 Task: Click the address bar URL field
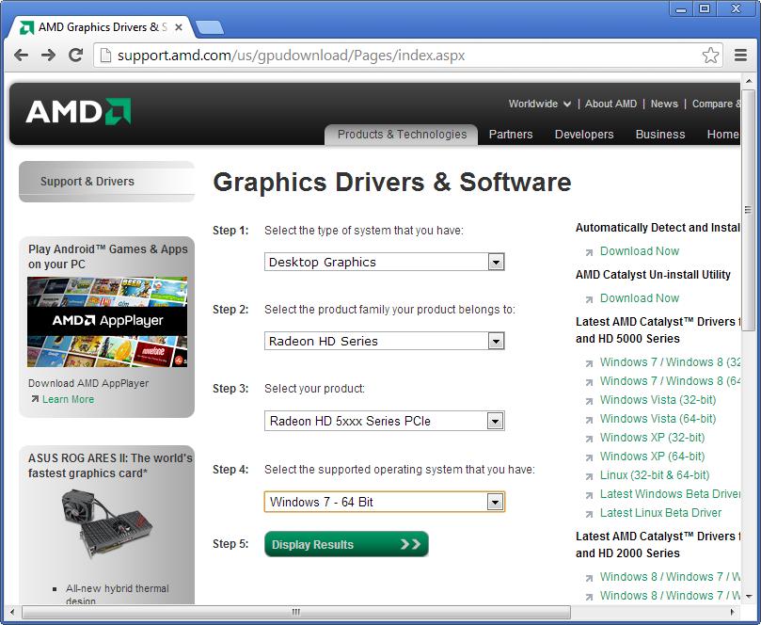(407, 56)
